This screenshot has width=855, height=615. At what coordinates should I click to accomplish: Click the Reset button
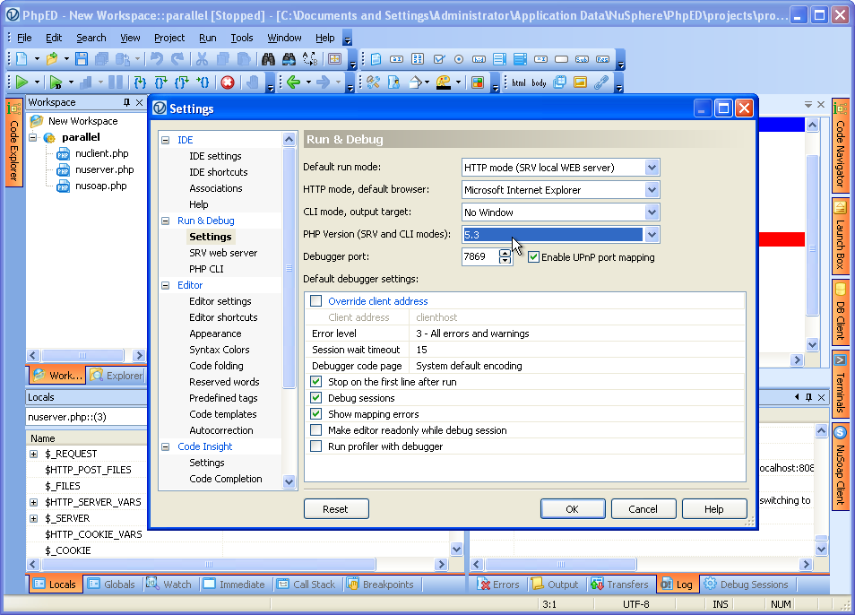(x=336, y=509)
